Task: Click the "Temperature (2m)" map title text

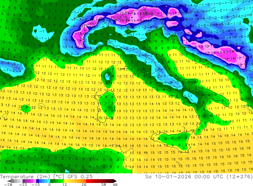Action: tap(25, 177)
